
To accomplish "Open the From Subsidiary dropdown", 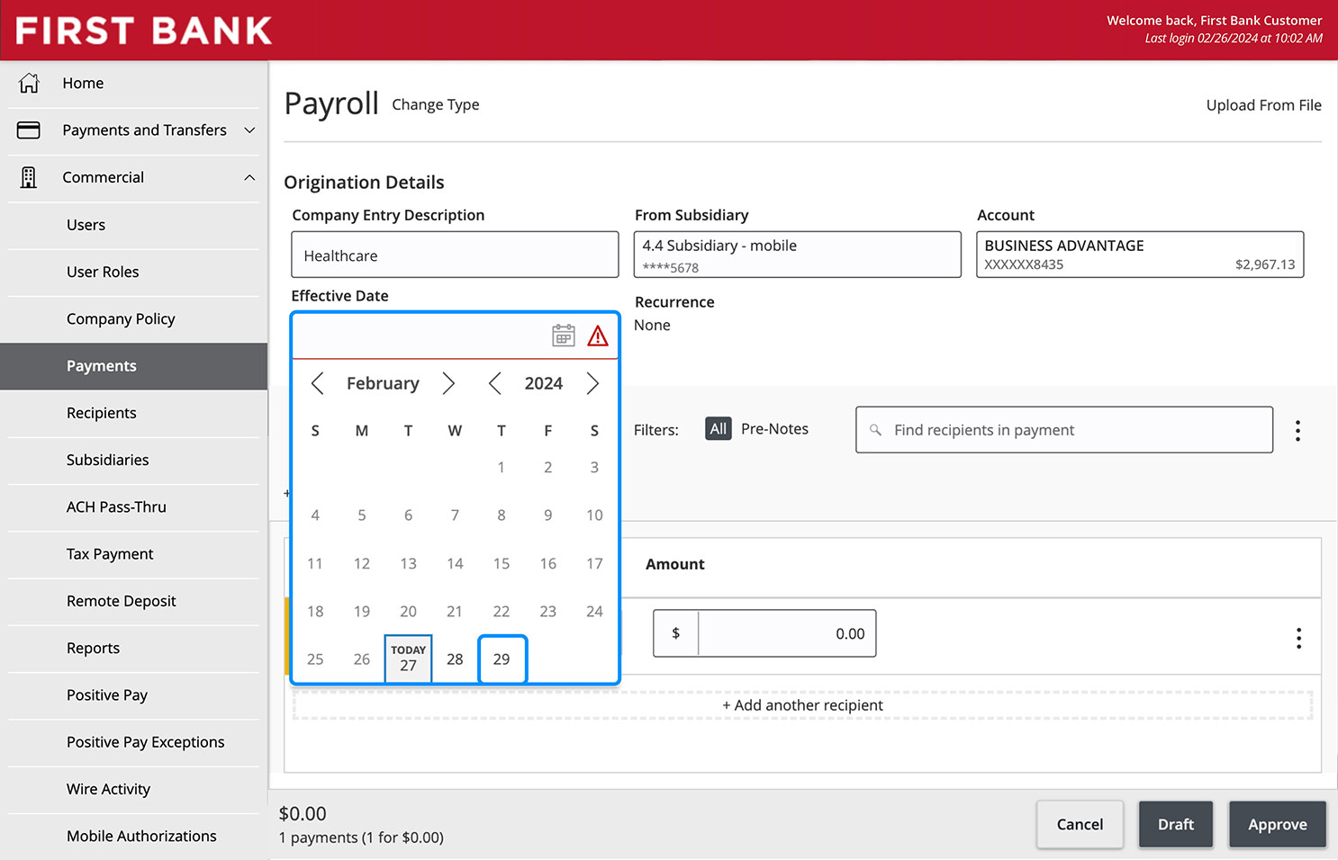I will 797,255.
